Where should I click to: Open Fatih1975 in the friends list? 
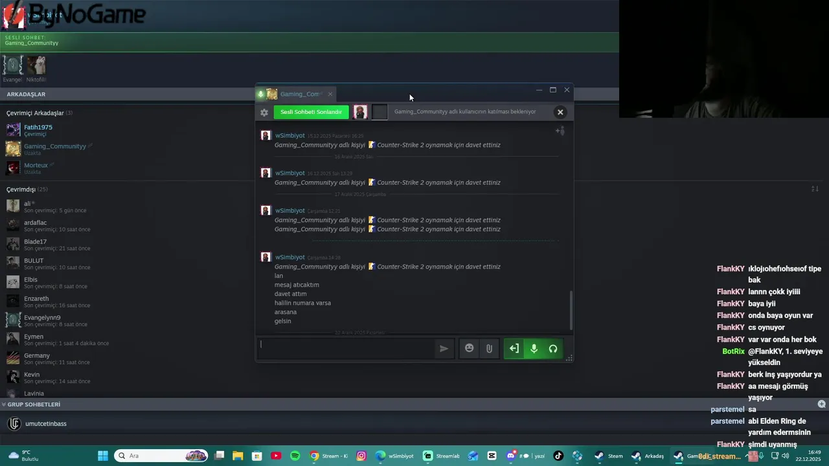39,130
